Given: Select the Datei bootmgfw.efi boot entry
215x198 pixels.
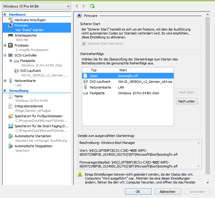Looking at the screenshot, I should [128, 76].
